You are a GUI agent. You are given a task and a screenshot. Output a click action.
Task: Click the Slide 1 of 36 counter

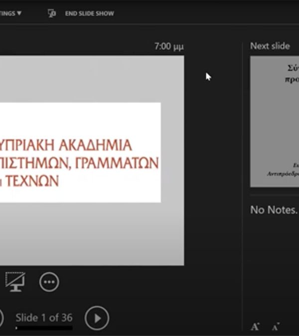point(44,318)
